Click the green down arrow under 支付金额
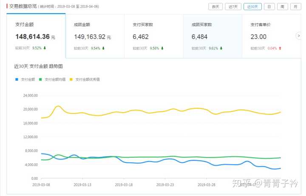This screenshot has width=306, height=196. (45, 48)
